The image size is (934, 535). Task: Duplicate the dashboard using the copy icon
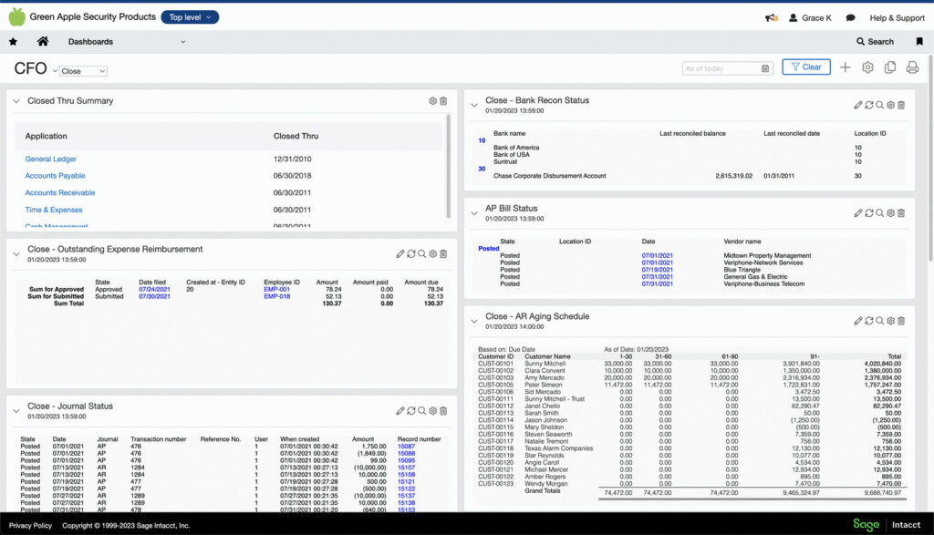tap(890, 67)
